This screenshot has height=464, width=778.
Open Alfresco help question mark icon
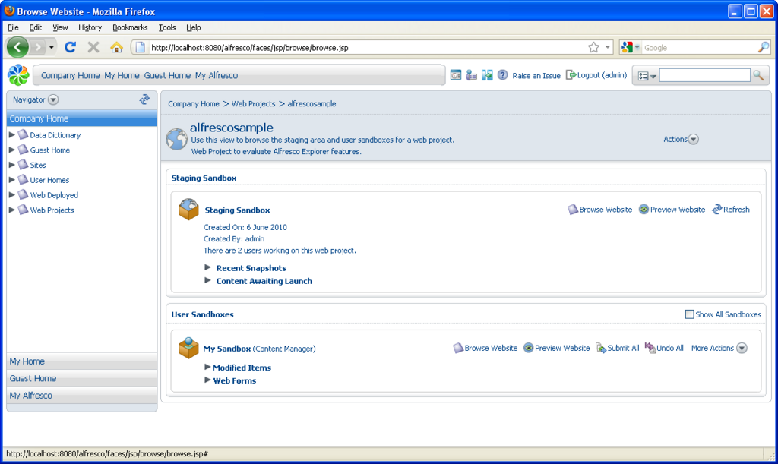coord(503,75)
